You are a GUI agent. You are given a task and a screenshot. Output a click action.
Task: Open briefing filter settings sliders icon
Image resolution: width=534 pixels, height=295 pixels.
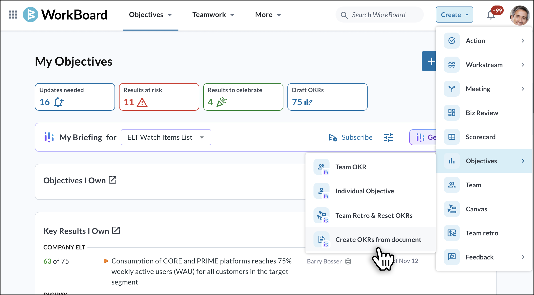point(389,137)
